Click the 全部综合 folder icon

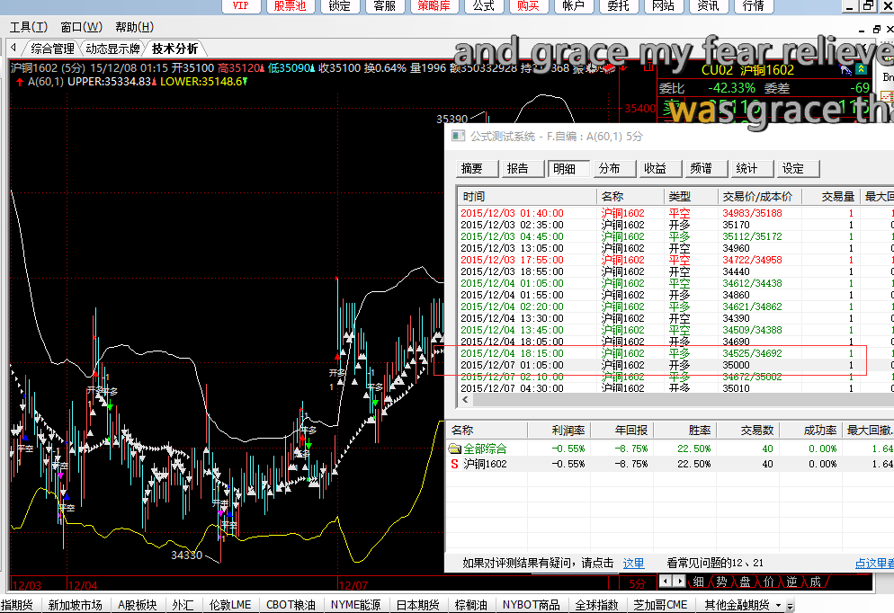[455, 449]
